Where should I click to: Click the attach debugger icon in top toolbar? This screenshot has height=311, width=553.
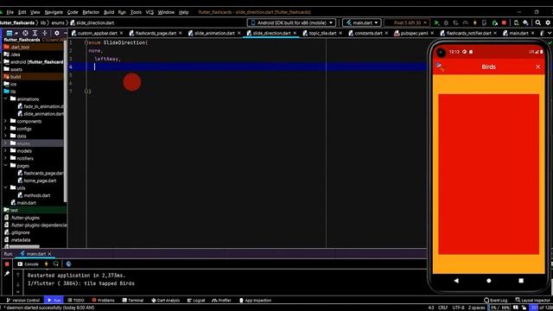(495, 22)
